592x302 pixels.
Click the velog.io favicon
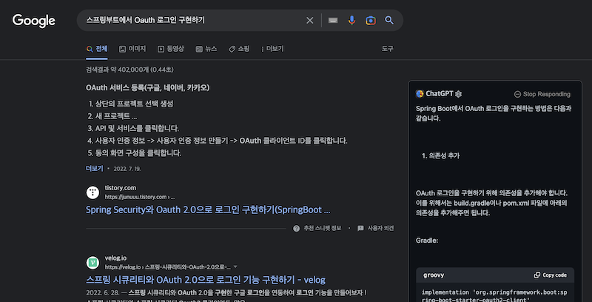(92, 263)
